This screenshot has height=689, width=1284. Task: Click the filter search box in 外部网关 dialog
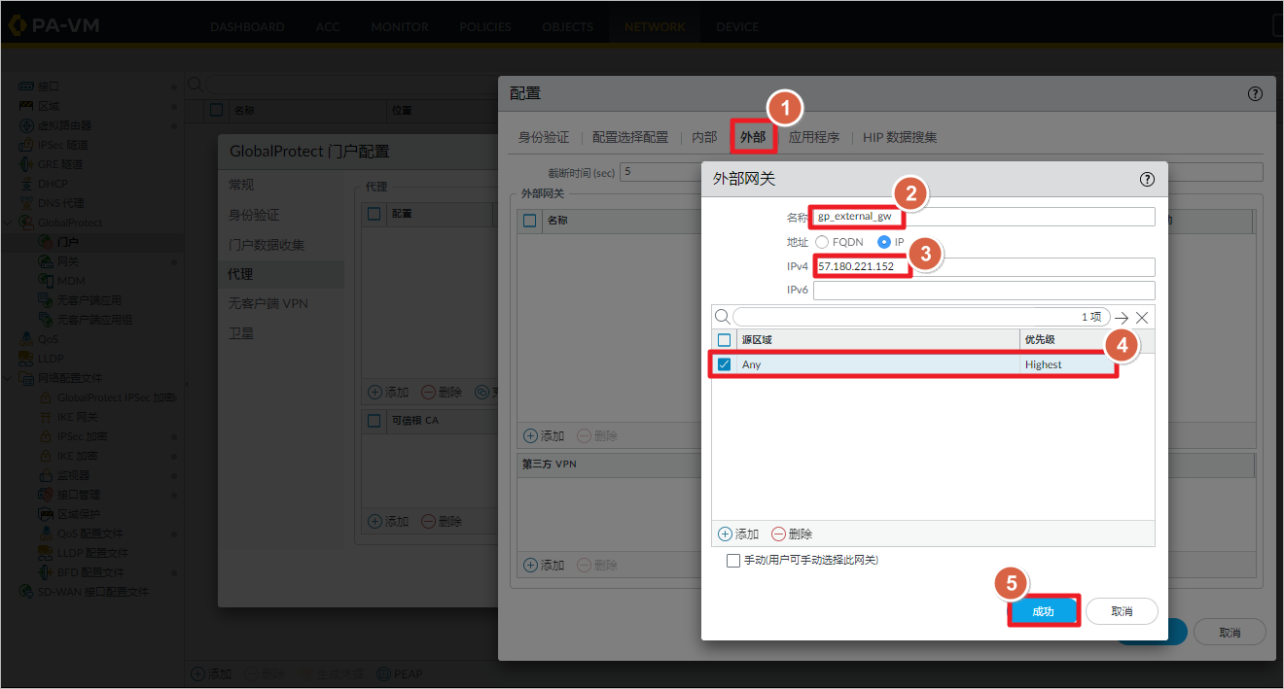point(921,317)
